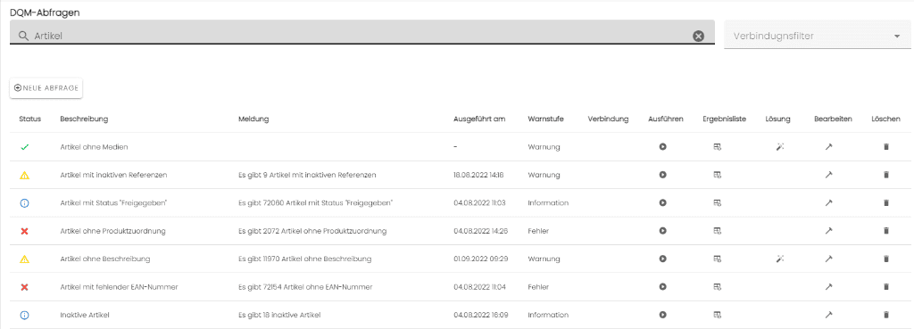Click red error cross of 'Artikel ohne Produktzuordnung'

pos(24,231)
